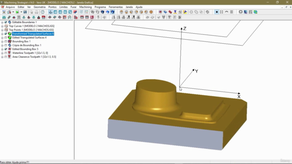Expand Top Curves 1 tree node

(x=2, y=26)
